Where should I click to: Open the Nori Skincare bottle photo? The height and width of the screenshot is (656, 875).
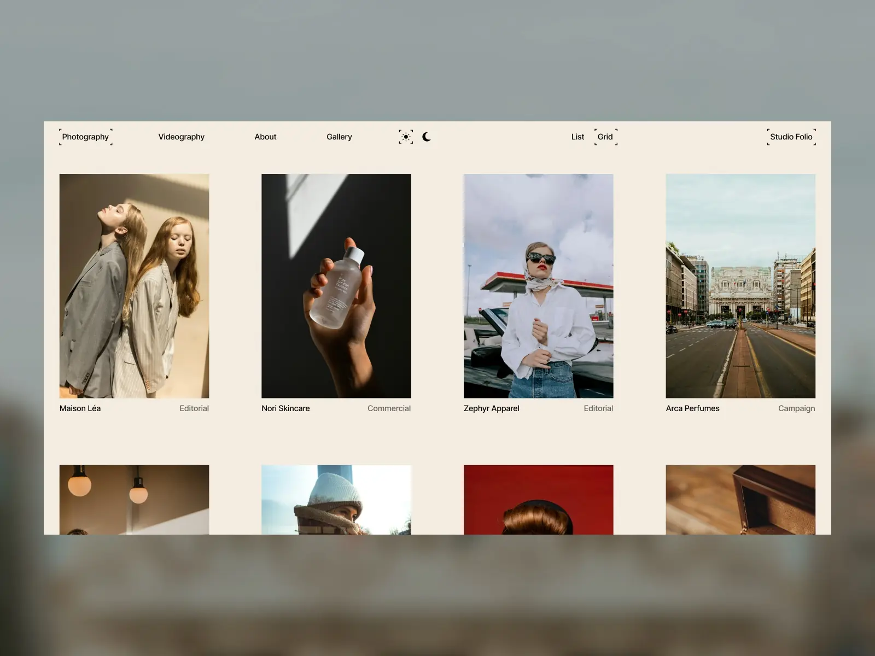(x=336, y=286)
